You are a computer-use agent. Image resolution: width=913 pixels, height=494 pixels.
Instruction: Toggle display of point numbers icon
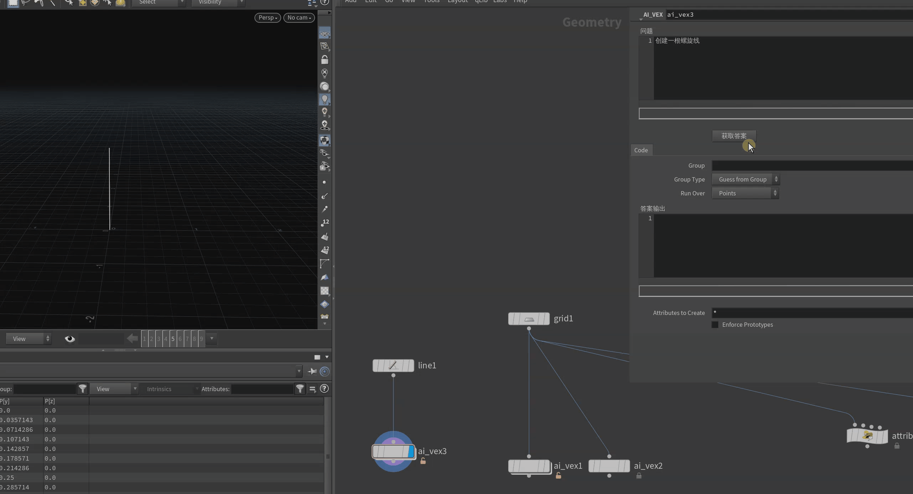(325, 223)
